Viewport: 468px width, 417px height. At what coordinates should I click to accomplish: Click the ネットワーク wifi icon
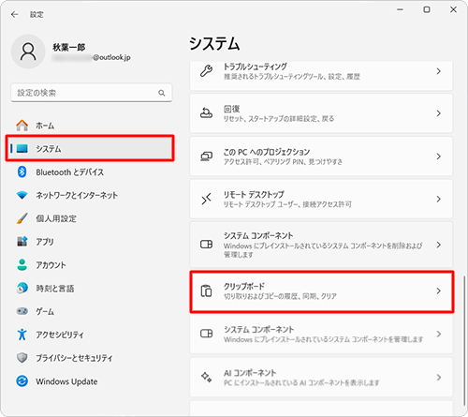click(x=22, y=195)
